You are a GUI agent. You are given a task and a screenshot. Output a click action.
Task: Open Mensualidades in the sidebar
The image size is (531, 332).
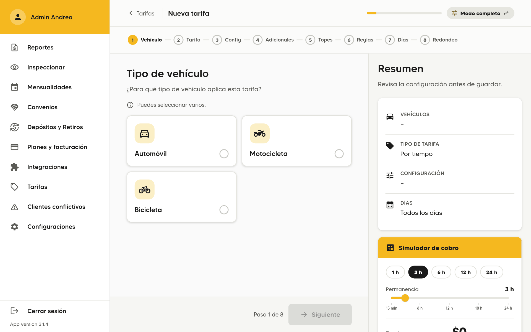click(55, 87)
